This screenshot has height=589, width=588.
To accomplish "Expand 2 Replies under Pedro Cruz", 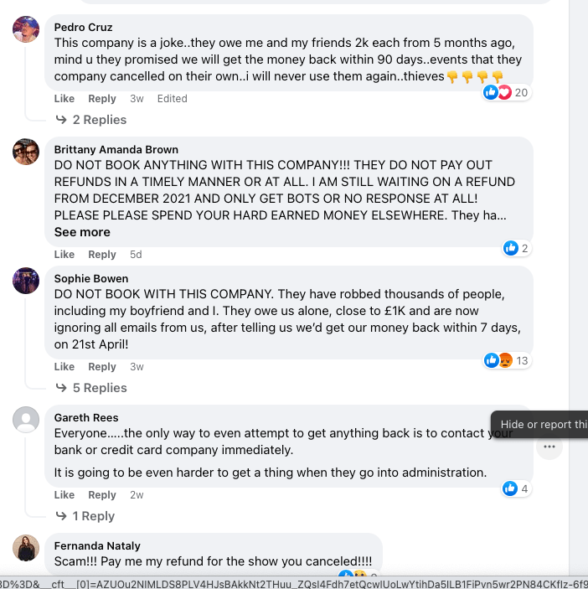I will click(x=99, y=120).
